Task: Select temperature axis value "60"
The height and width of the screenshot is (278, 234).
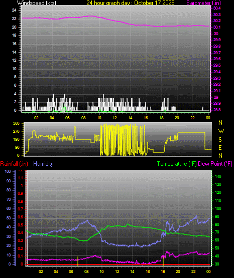Action: tap(217, 240)
